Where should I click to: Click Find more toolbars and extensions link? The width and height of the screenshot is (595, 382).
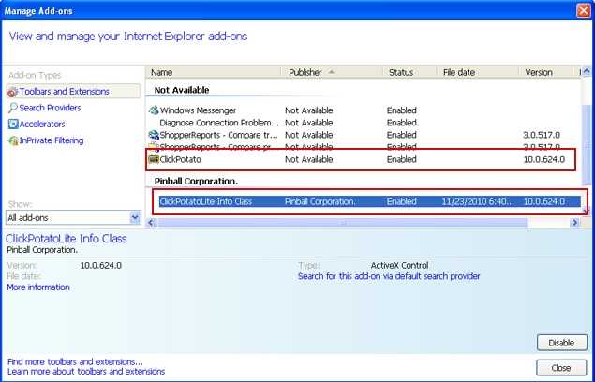75,362
